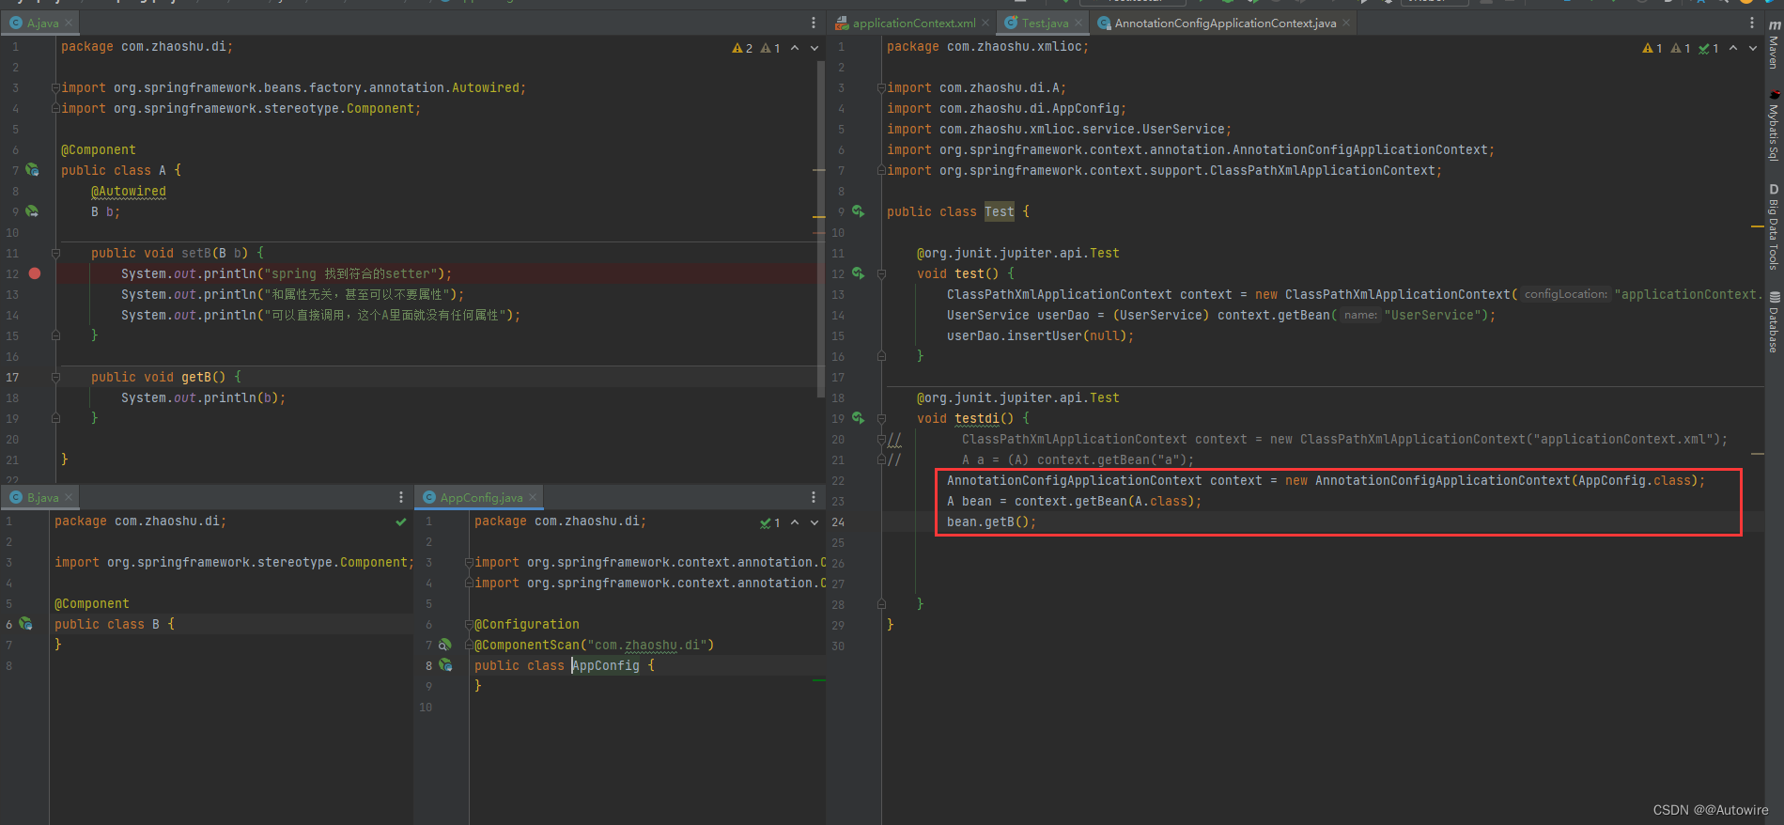The image size is (1784, 825).
Task: Open the Mybatis Sql tool window
Action: click(x=1774, y=125)
